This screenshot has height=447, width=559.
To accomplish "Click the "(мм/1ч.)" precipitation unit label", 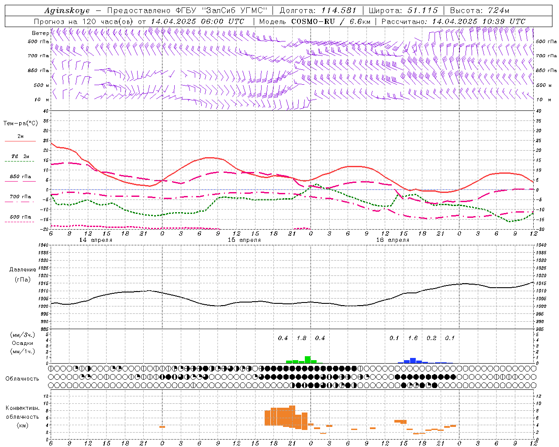I will (x=23, y=351).
